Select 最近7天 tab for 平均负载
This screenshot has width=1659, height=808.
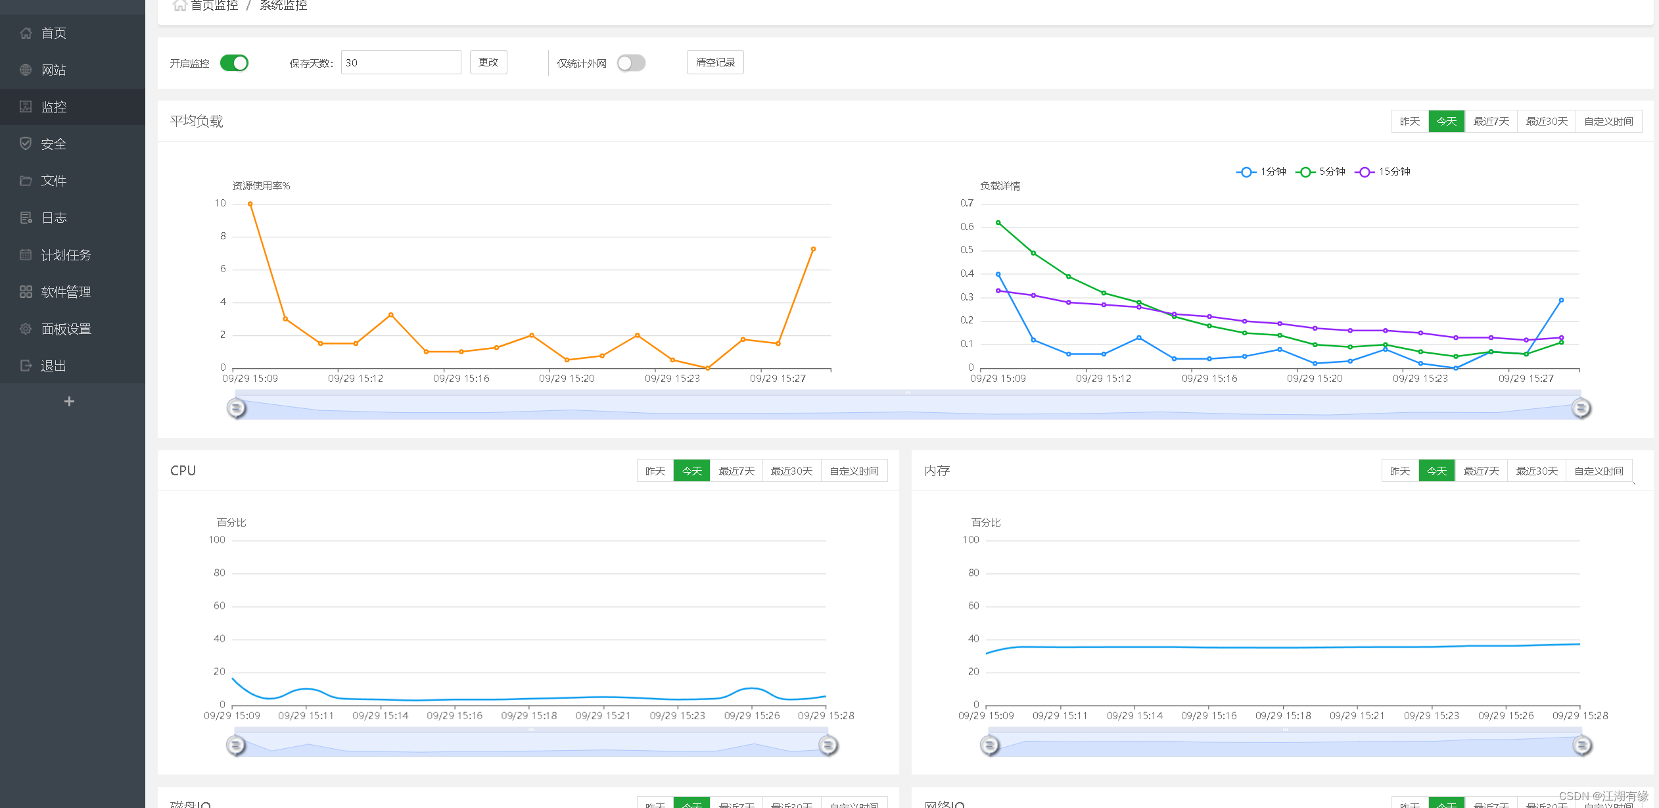click(1491, 122)
